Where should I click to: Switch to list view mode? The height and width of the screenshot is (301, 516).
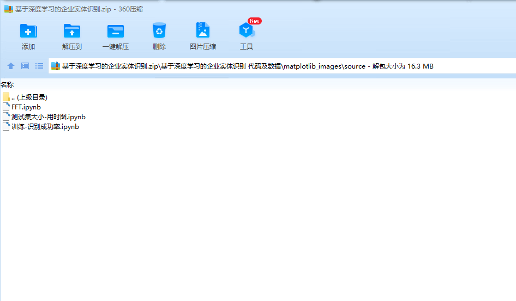tap(39, 66)
